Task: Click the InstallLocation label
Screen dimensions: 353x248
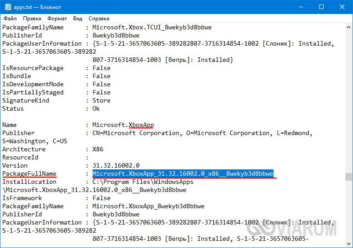Action: (29, 182)
